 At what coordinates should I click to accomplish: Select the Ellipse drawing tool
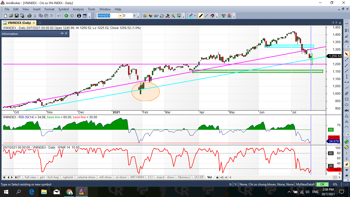[x=347, y=105]
